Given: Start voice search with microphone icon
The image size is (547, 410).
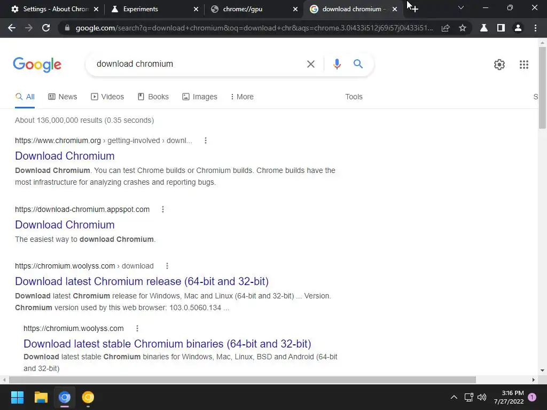Looking at the screenshot, I should 337,64.
